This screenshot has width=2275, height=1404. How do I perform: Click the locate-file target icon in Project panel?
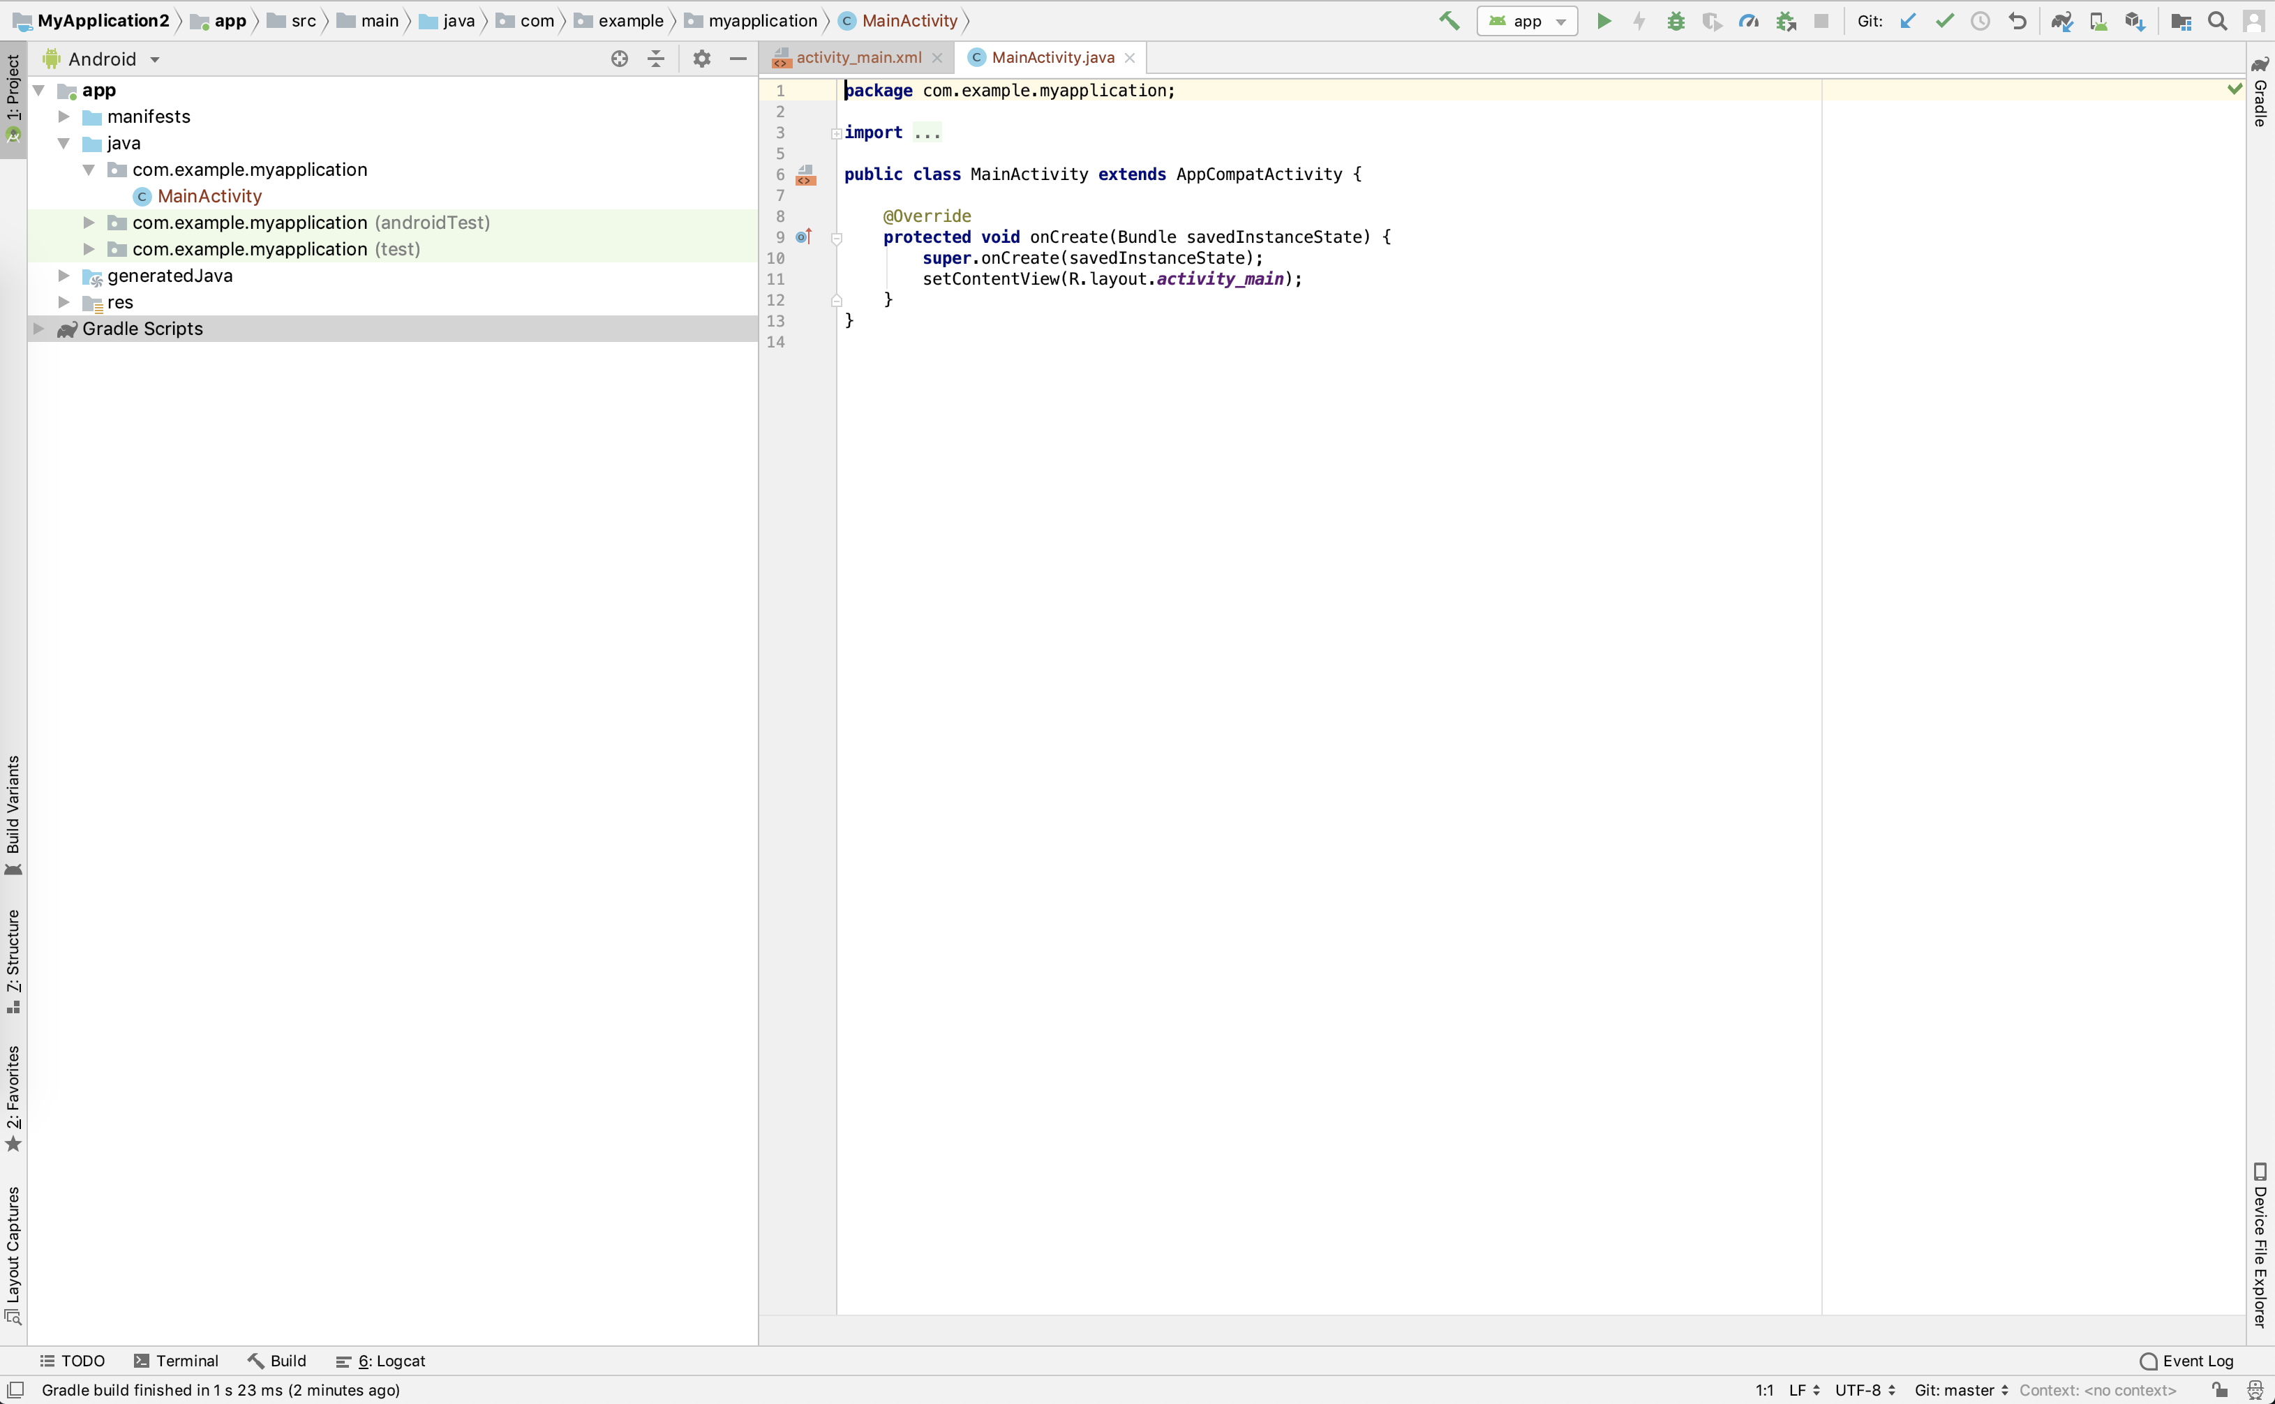click(620, 59)
